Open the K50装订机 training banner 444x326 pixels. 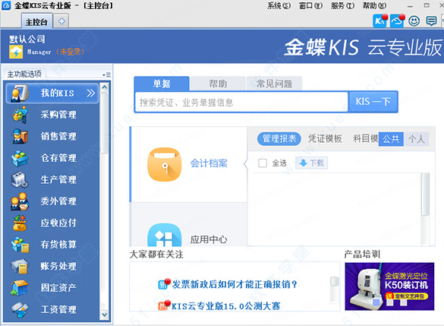pos(389,286)
